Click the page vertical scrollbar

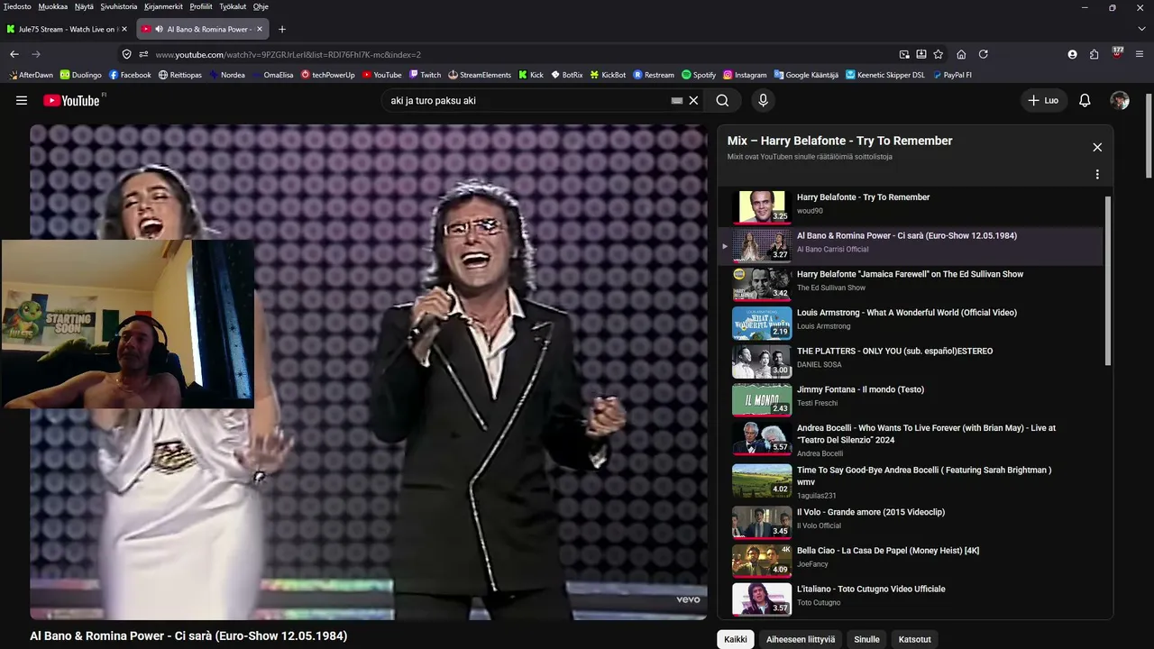(x=1149, y=135)
